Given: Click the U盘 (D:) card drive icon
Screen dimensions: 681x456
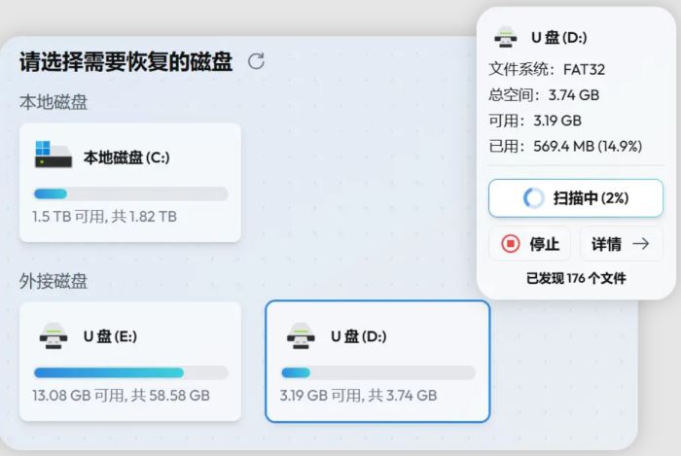Looking at the screenshot, I should [301, 336].
